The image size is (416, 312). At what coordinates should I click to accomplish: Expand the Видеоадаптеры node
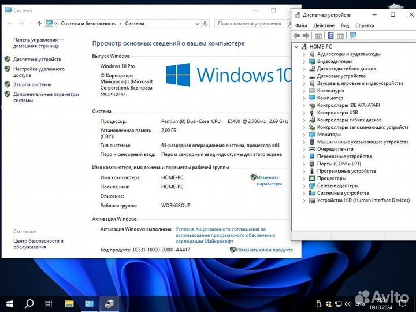pyautogui.click(x=304, y=62)
